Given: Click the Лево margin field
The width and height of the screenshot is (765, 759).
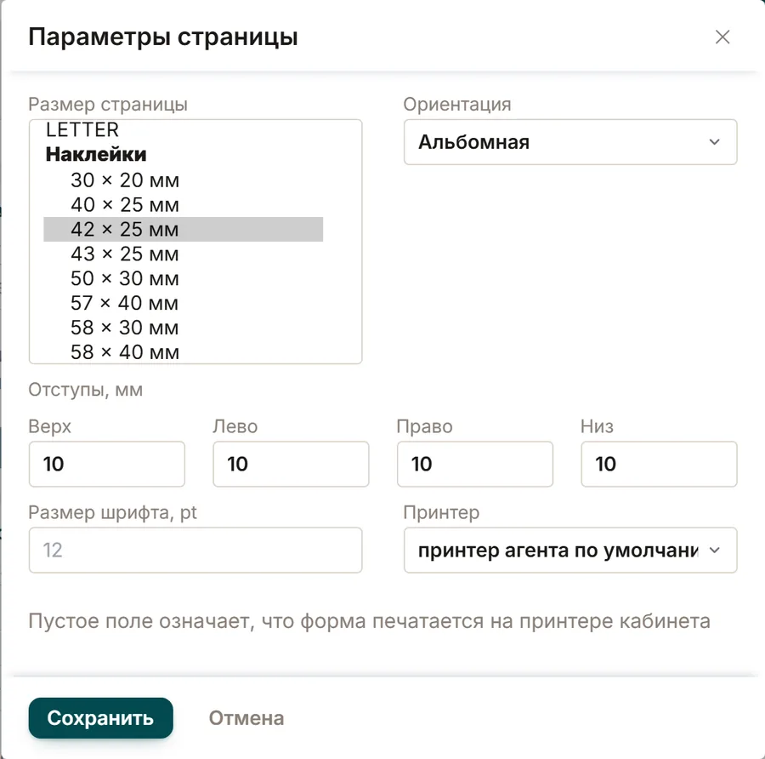Looking at the screenshot, I should coord(291,464).
